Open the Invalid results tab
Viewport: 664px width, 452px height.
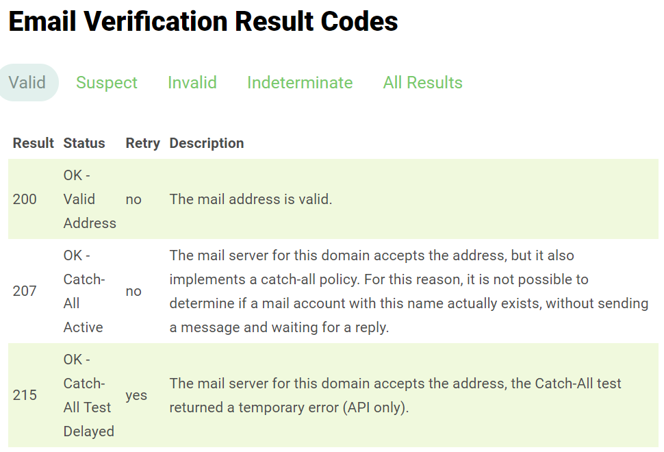pyautogui.click(x=192, y=83)
